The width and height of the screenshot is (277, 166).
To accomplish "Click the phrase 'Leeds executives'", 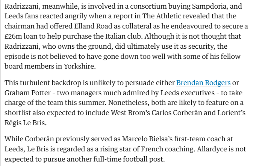I will point(188,93).
